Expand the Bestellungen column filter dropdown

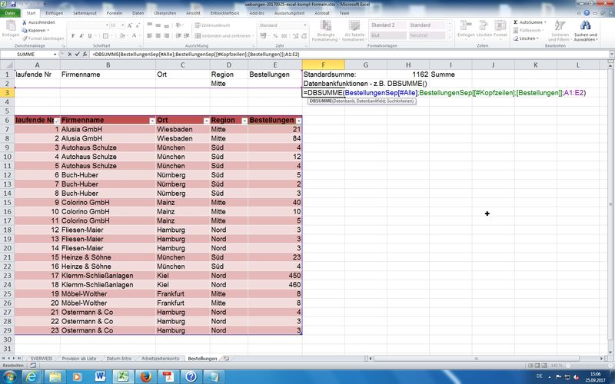point(298,121)
